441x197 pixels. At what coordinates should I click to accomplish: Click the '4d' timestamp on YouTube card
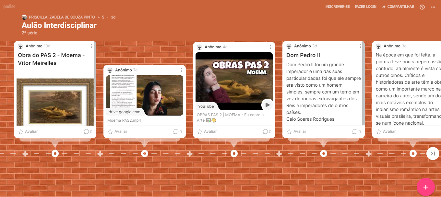tap(225, 47)
